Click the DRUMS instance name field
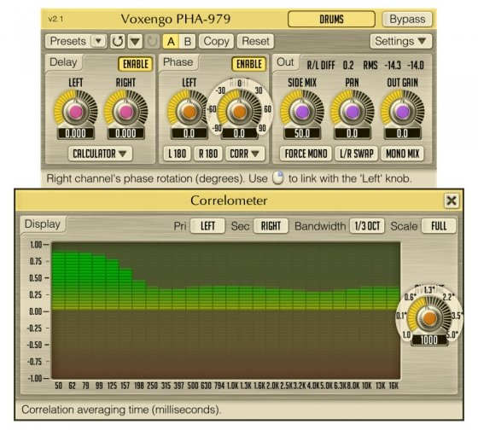This screenshot has width=478, height=430. click(x=331, y=20)
